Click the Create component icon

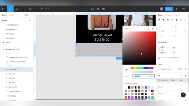point(98,9)
